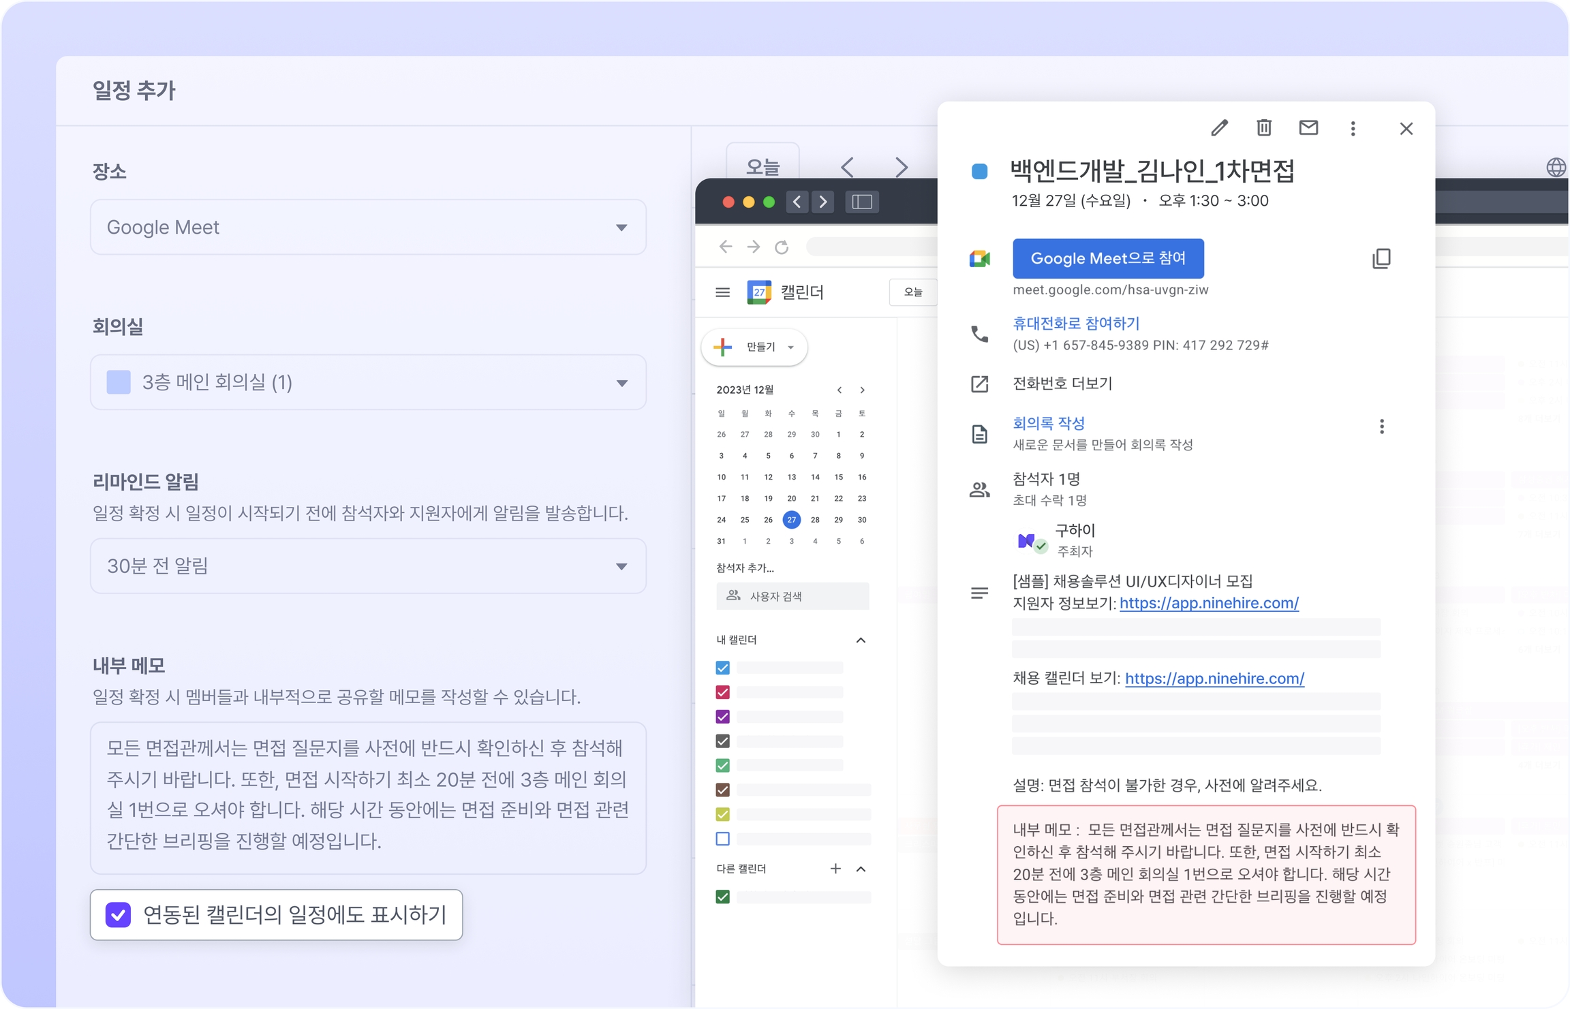The image size is (1570, 1009).
Task: Click the envelope email guests icon
Action: [1308, 128]
